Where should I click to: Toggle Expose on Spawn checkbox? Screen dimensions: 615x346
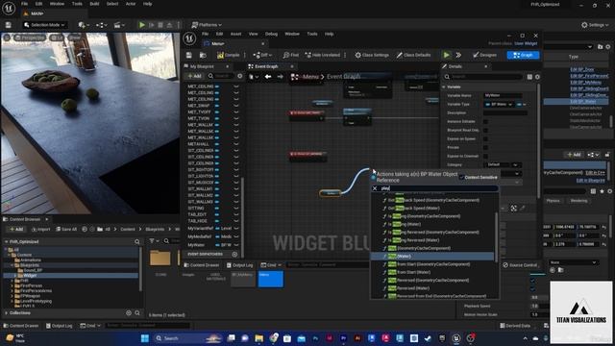[485, 138]
